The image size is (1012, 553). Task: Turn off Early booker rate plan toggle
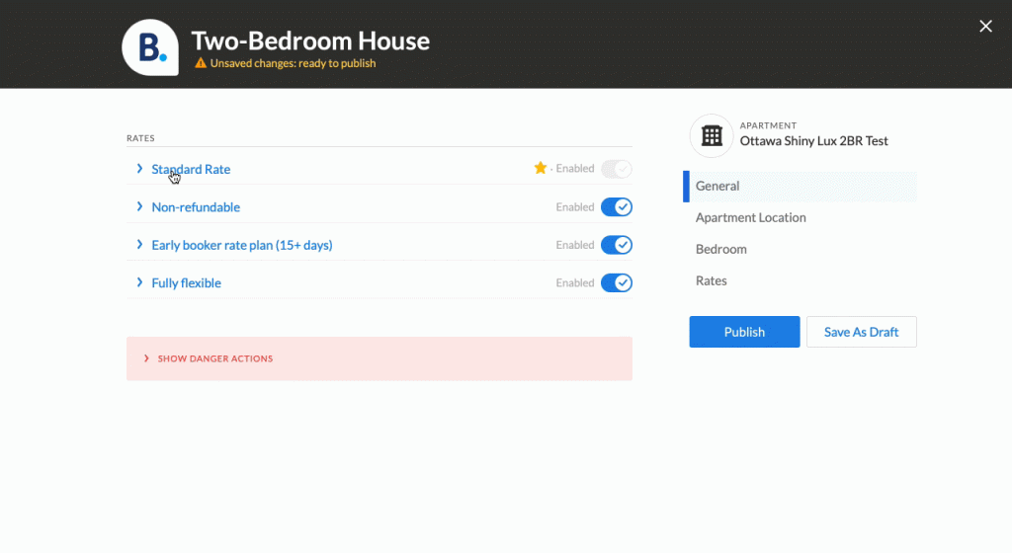coord(617,245)
